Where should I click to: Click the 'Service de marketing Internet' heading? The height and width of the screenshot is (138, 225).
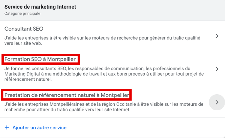click(40, 7)
